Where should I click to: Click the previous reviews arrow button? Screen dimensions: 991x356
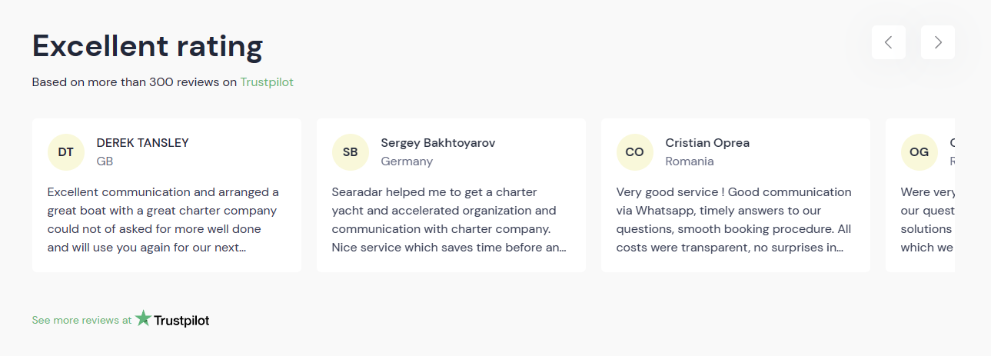click(x=888, y=42)
